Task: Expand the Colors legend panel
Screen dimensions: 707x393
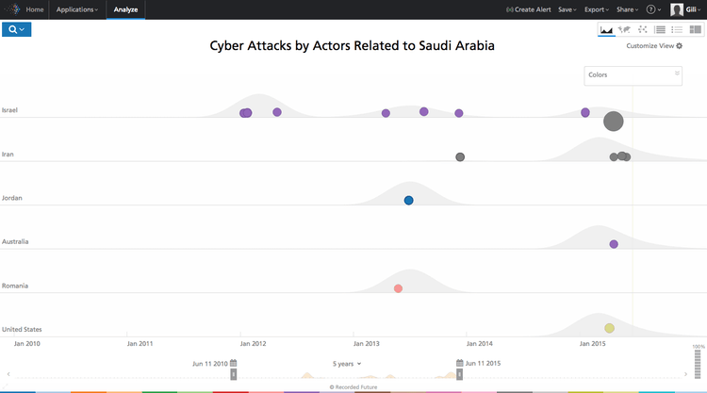Action: pos(676,73)
